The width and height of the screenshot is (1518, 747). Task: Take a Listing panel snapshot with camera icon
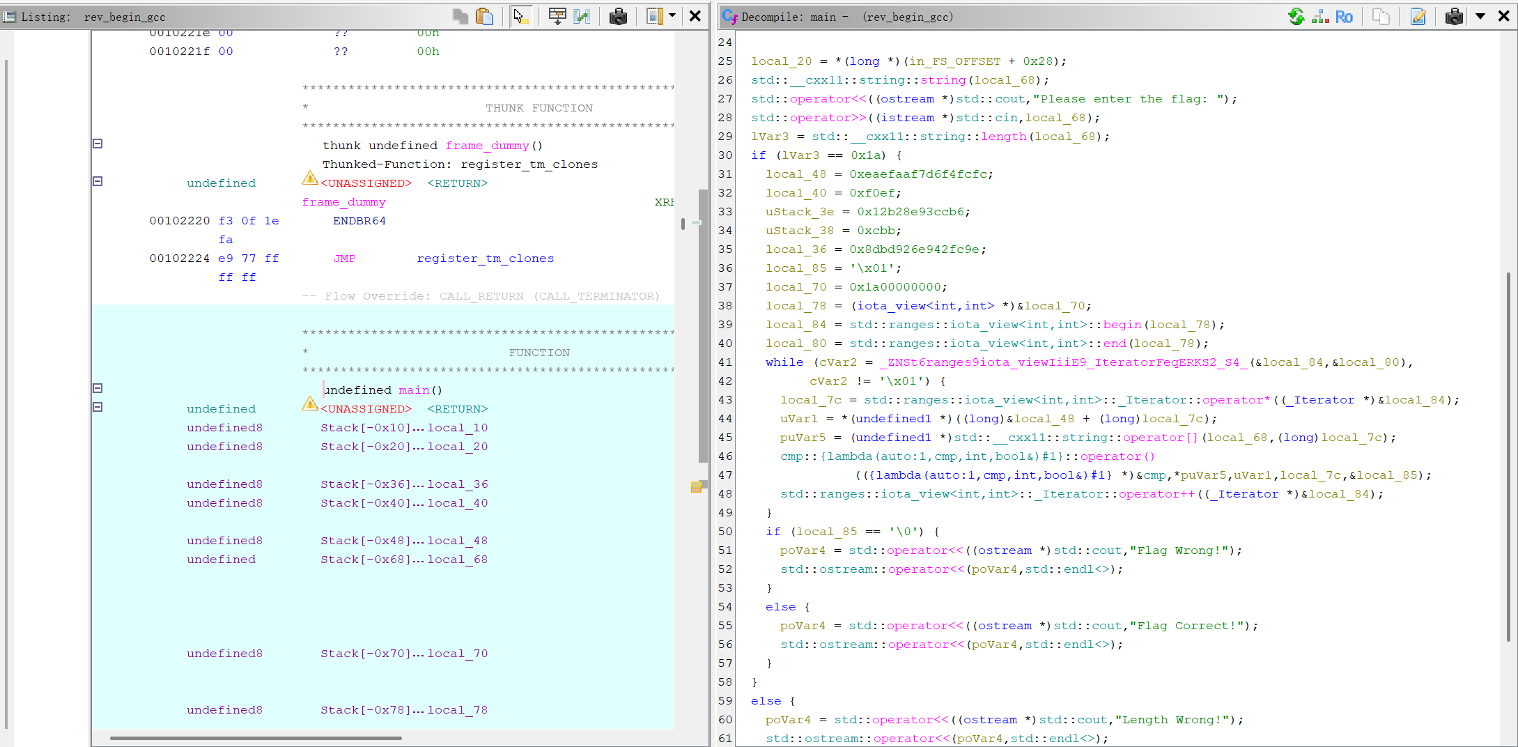(x=618, y=16)
